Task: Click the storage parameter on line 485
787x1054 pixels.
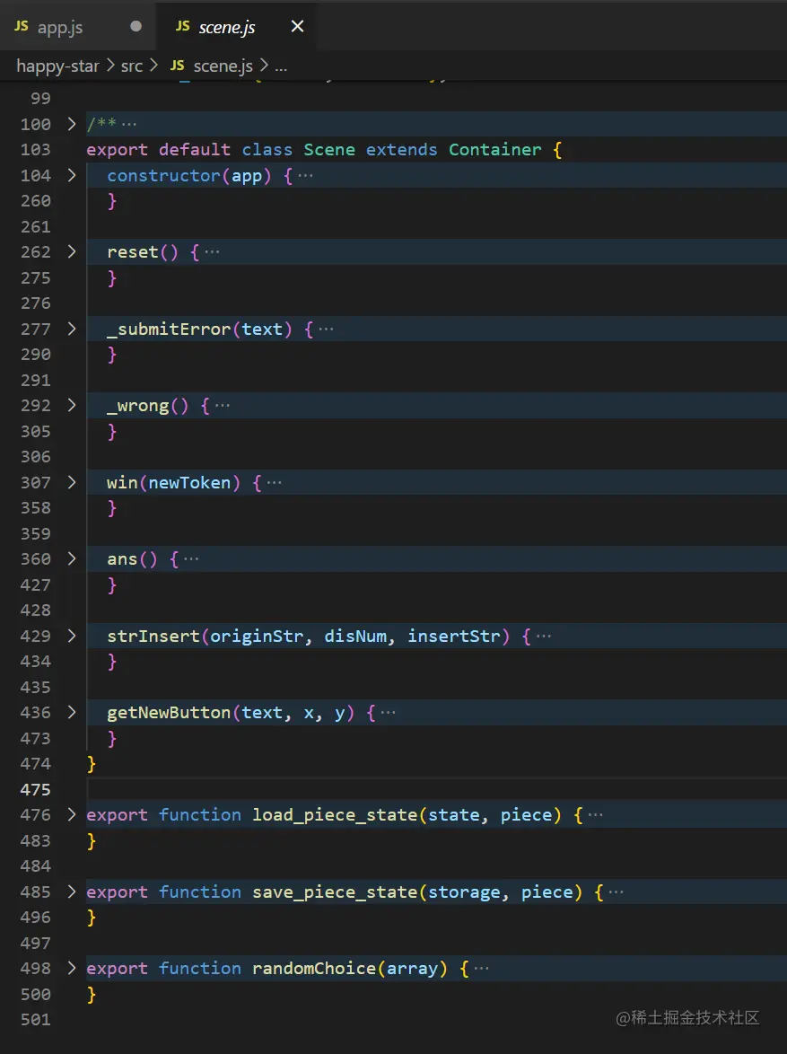Action: pos(465,892)
